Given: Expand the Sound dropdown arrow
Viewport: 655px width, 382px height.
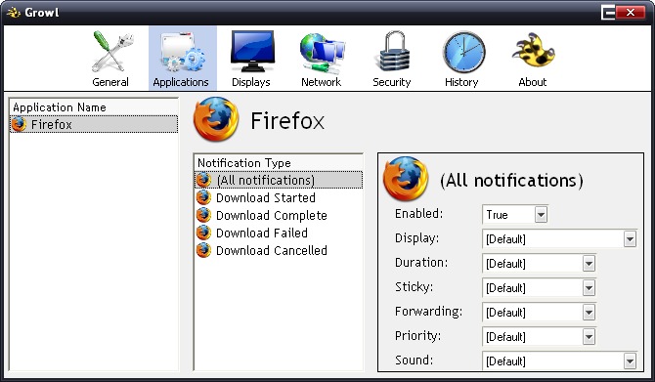Looking at the screenshot, I should coord(630,361).
